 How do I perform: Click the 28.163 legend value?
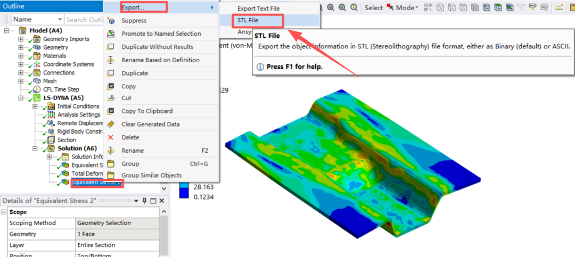[x=204, y=187]
